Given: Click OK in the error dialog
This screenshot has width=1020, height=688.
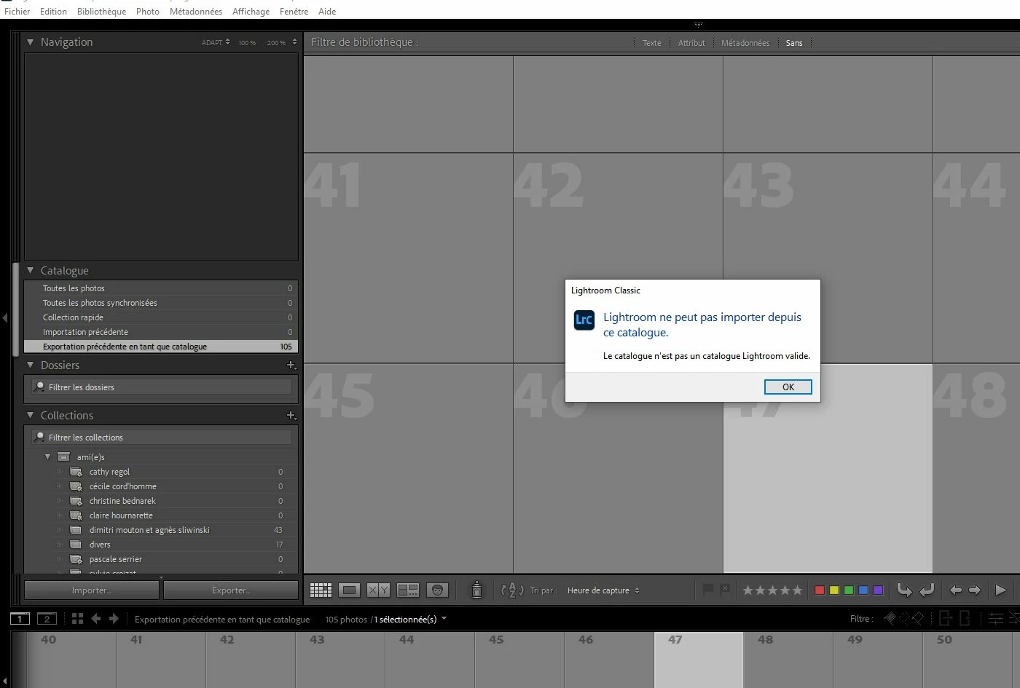Looking at the screenshot, I should [788, 387].
